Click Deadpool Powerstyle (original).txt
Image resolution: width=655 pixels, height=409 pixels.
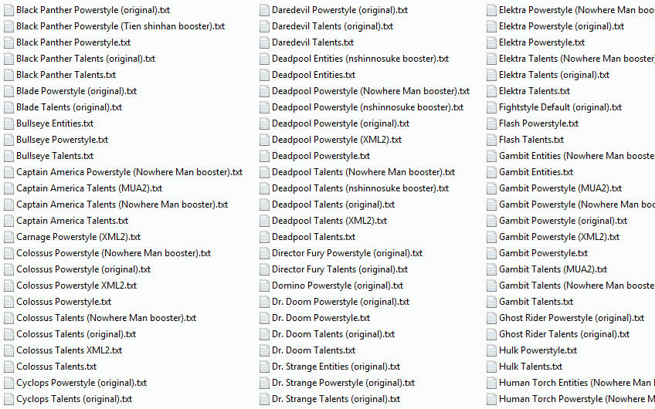tap(341, 123)
